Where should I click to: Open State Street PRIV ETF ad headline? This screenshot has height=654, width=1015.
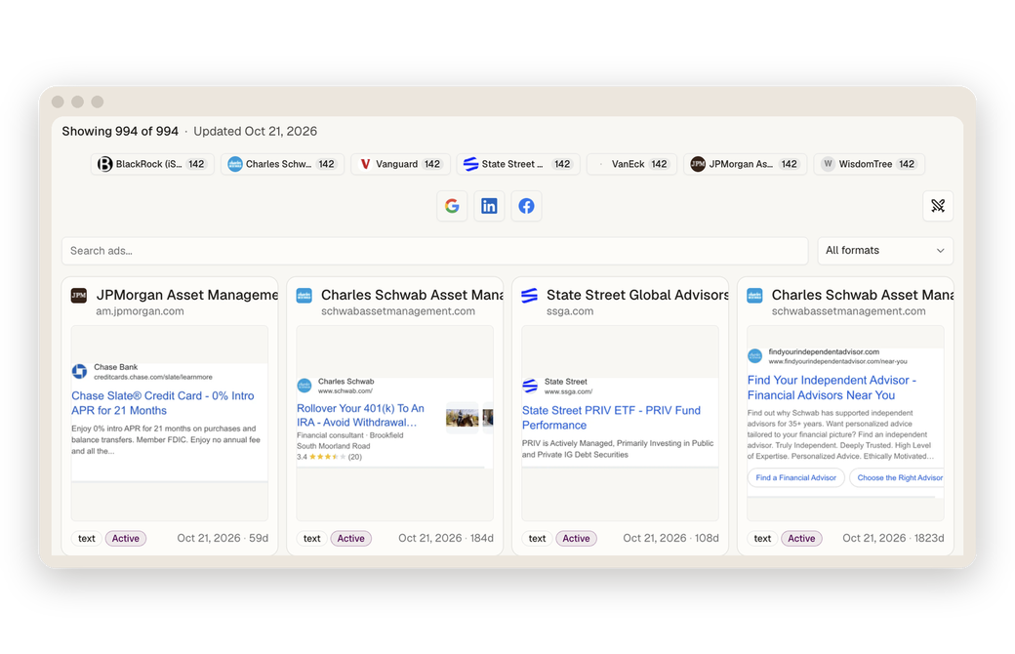611,418
